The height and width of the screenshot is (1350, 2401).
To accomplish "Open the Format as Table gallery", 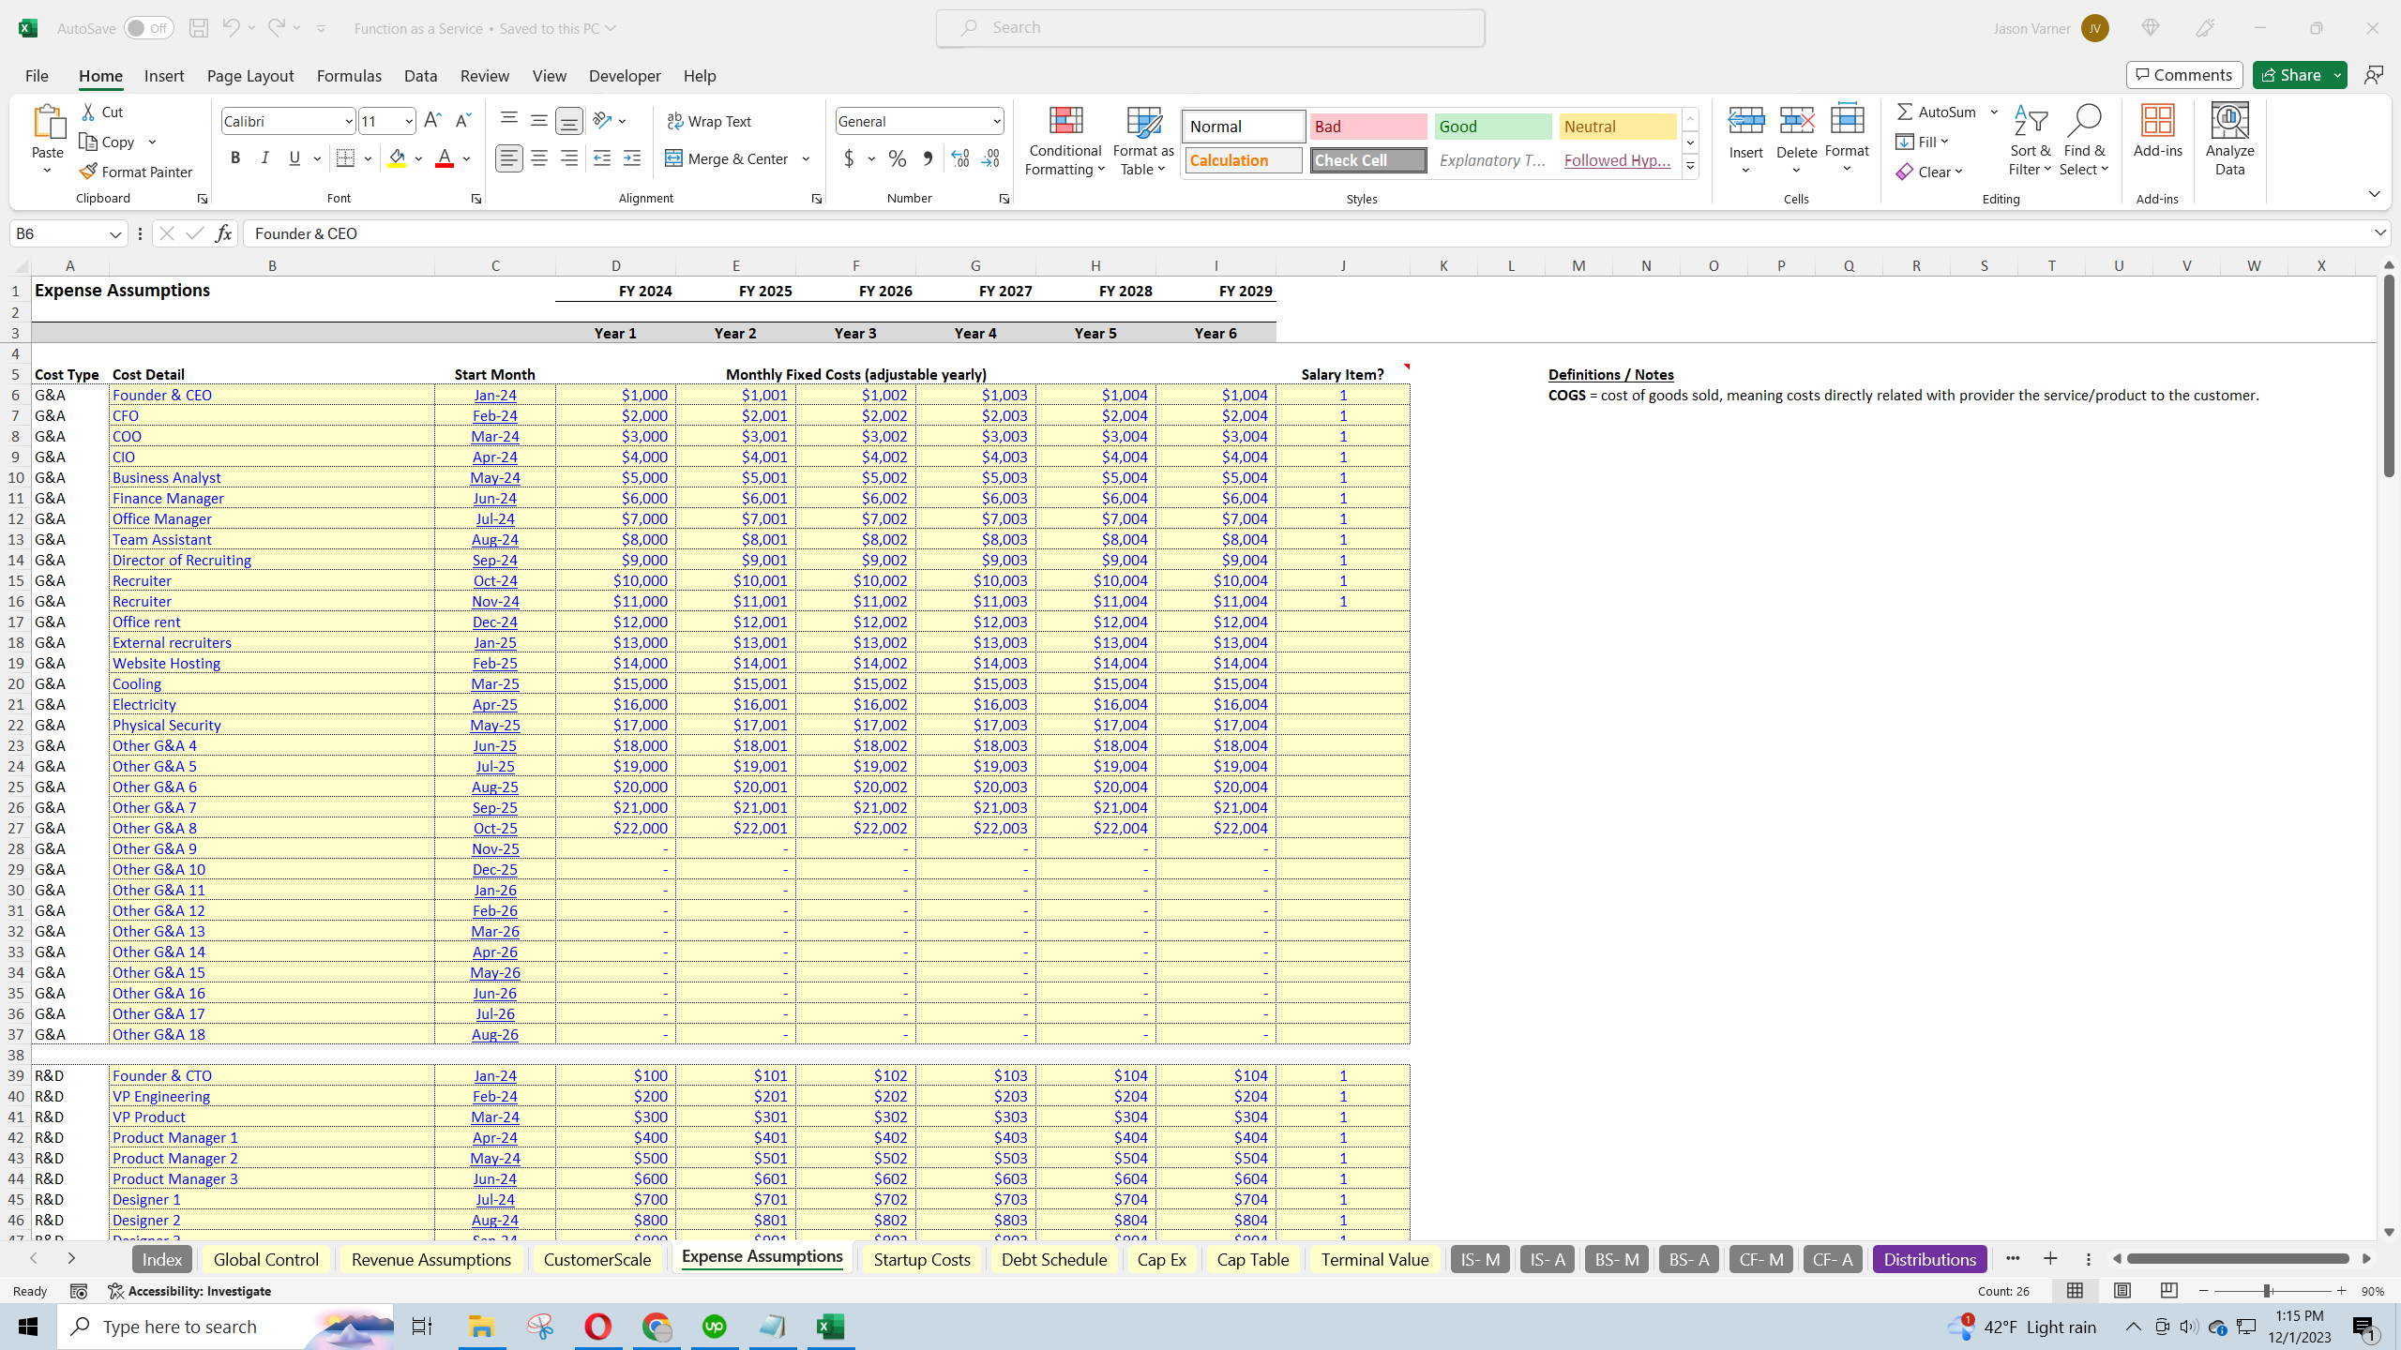I will click(x=1142, y=141).
